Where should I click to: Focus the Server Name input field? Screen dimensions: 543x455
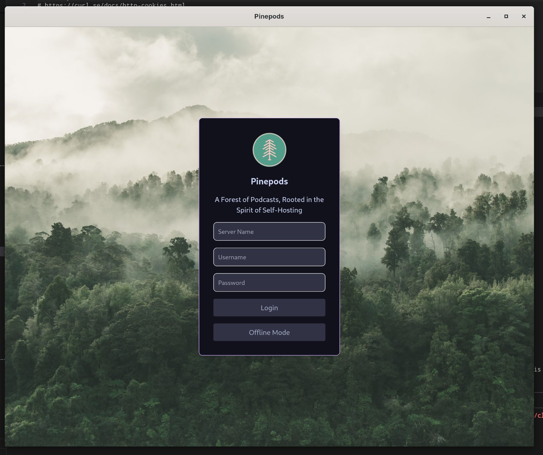pos(269,232)
